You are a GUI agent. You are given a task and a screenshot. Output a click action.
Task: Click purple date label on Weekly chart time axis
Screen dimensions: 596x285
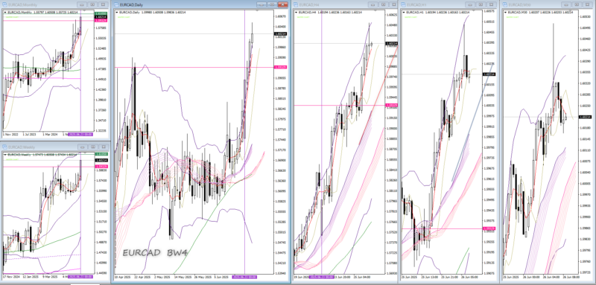click(81, 277)
